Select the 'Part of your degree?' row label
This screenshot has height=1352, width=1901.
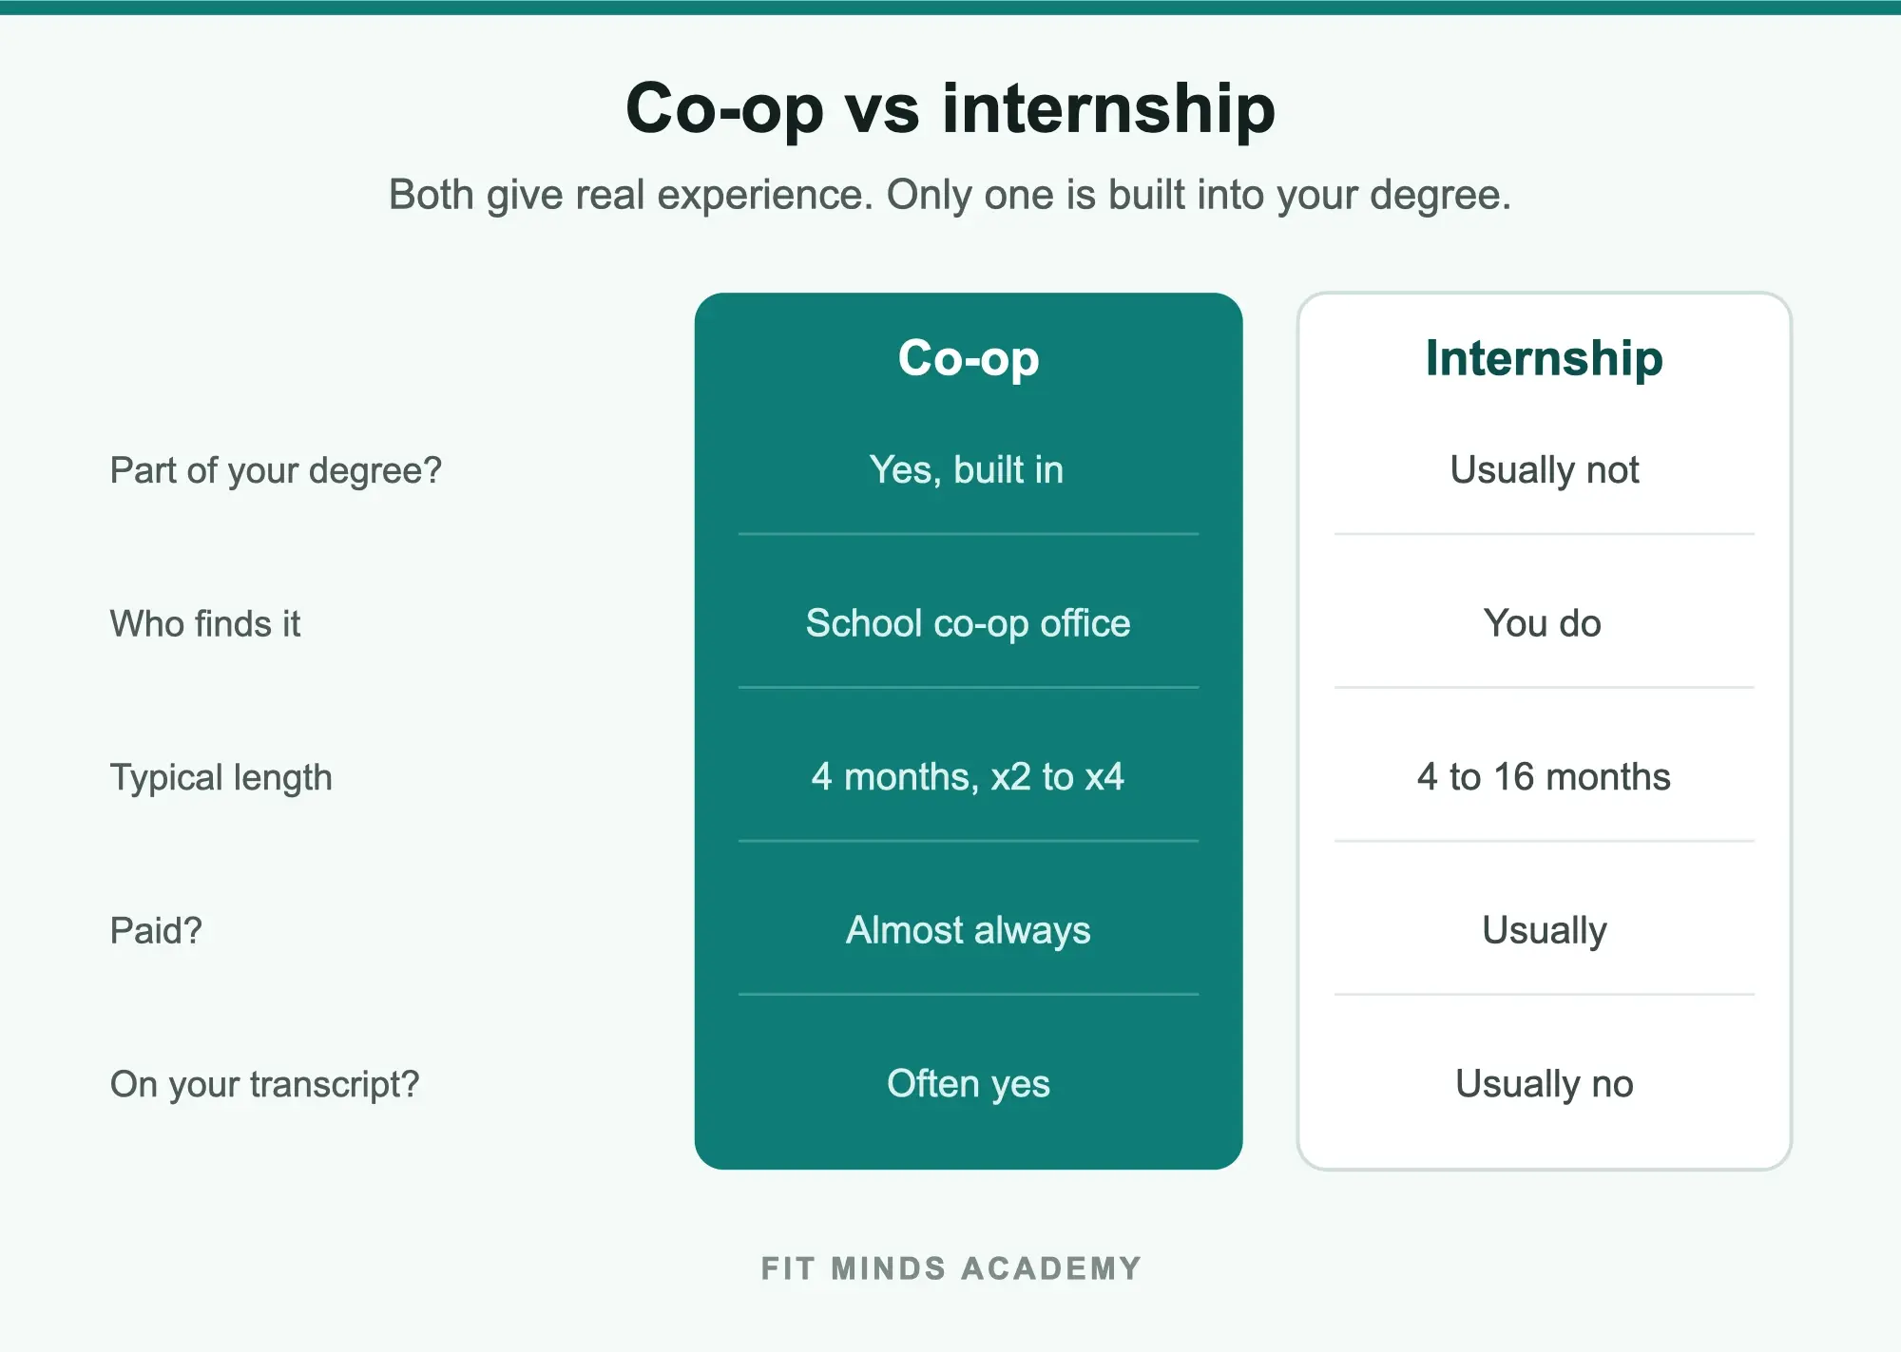[276, 471]
